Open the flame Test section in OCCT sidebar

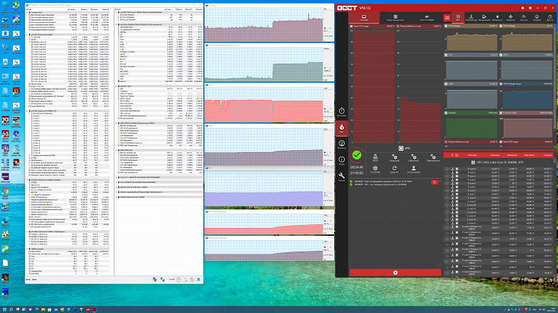341,129
